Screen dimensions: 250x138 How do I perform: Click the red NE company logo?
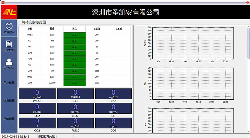click(x=9, y=12)
